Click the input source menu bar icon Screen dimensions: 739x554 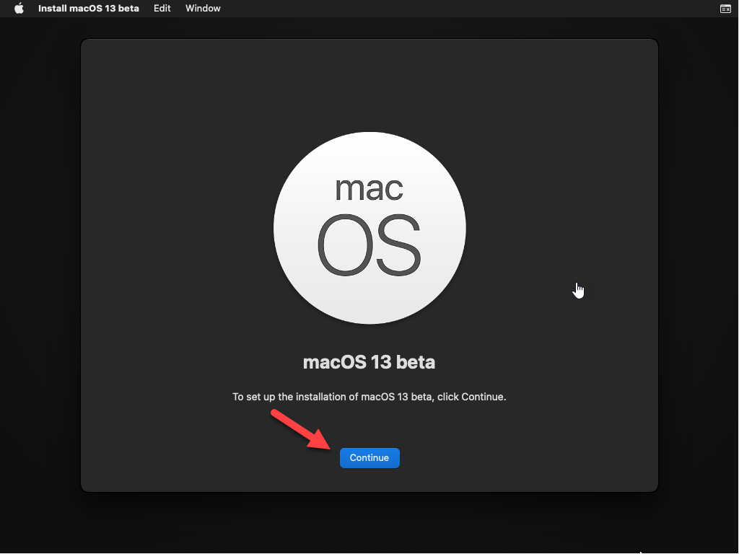(725, 9)
